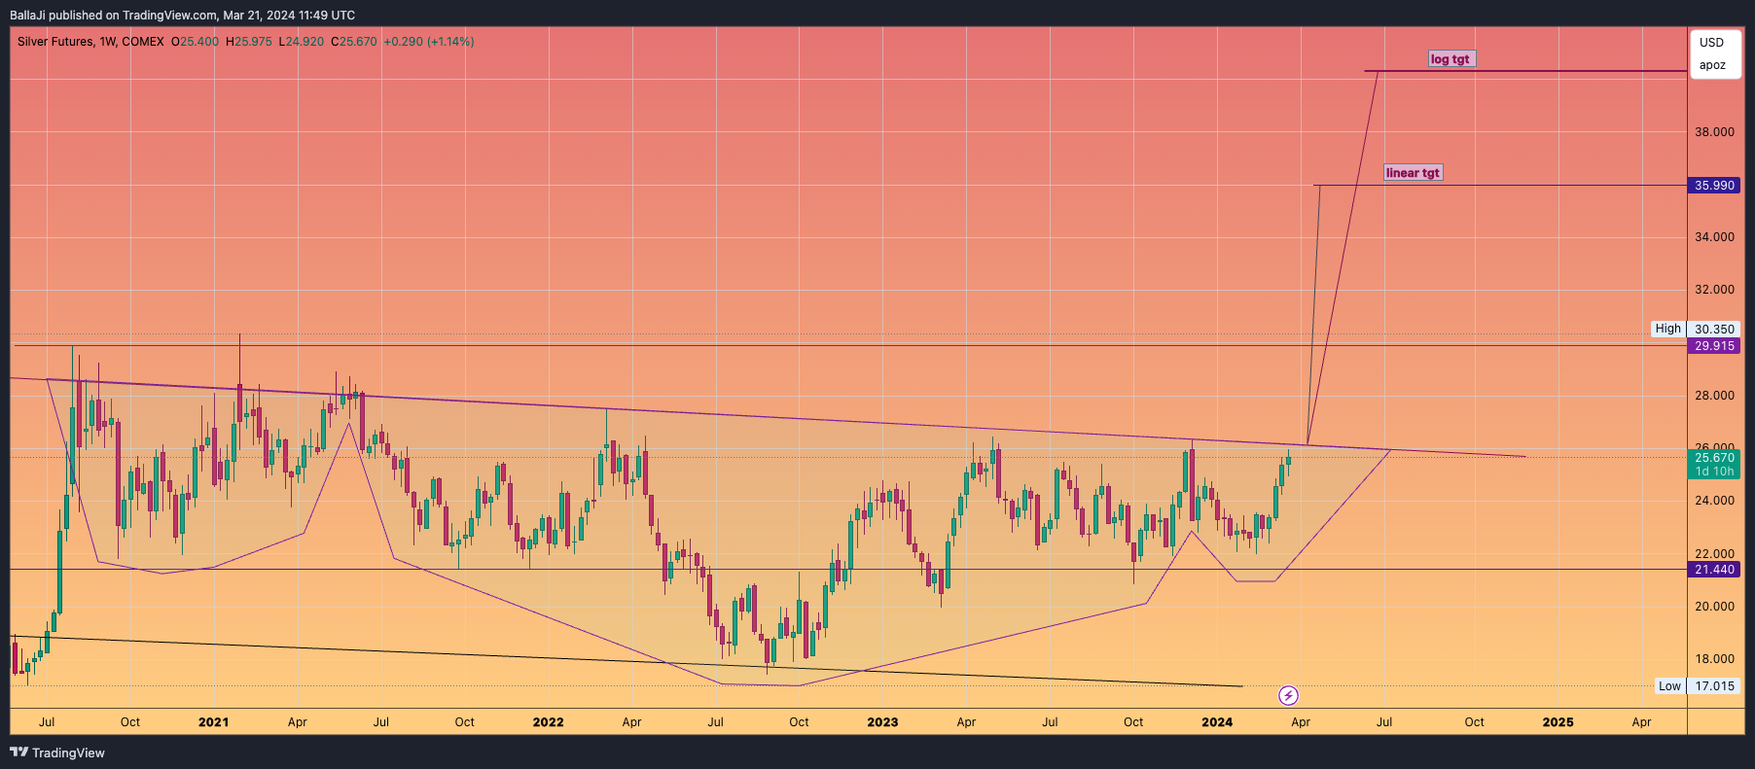1755x769 pixels.
Task: Click the TradingView logo
Action: 57,752
